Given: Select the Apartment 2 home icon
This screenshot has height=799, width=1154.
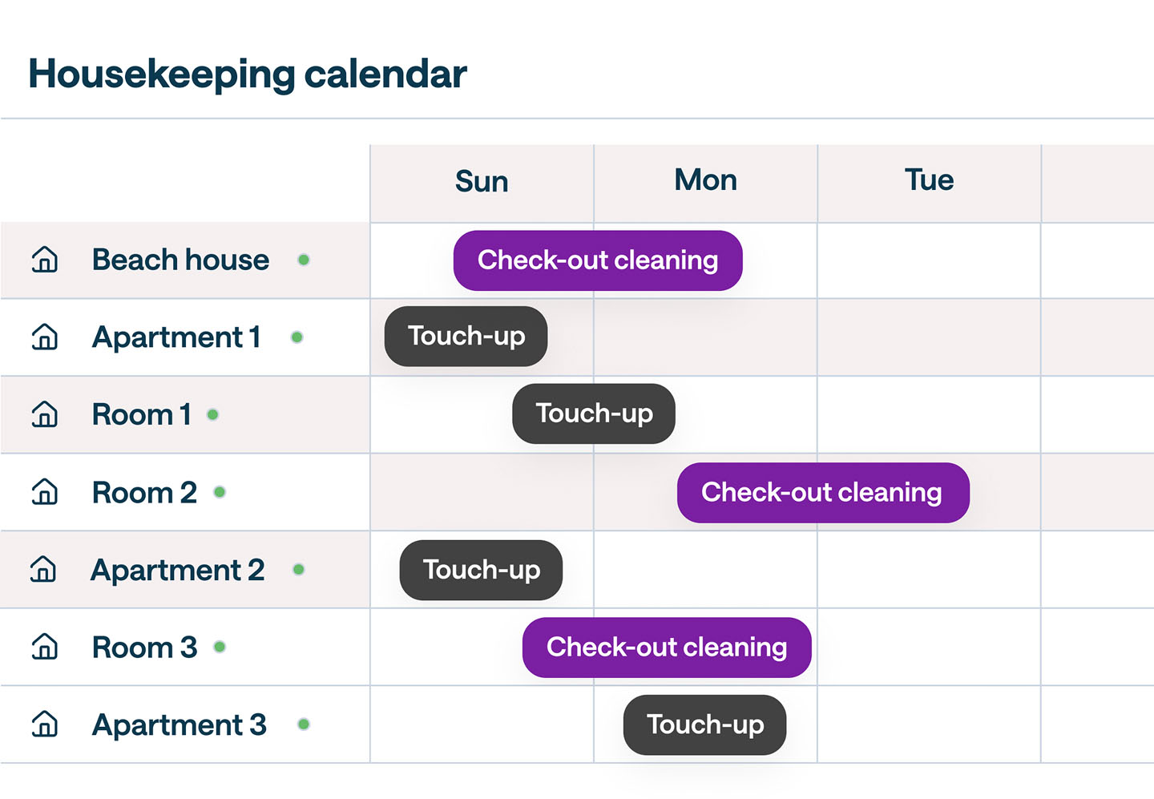Looking at the screenshot, I should [44, 570].
